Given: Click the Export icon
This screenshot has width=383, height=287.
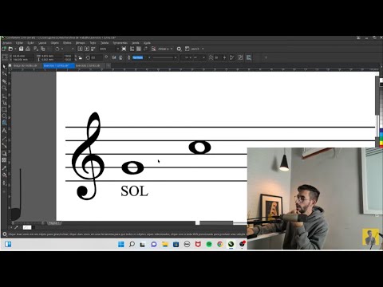Looking at the screenshot, I should (87, 49).
